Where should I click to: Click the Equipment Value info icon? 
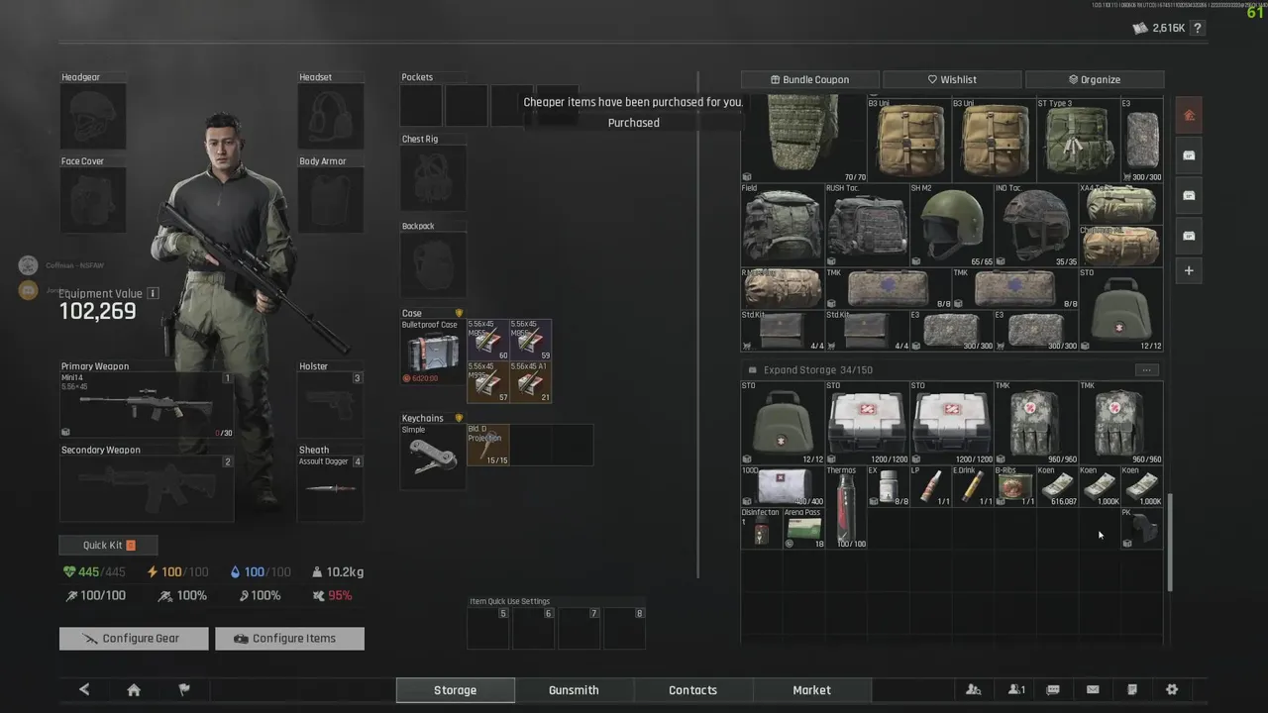(x=153, y=293)
